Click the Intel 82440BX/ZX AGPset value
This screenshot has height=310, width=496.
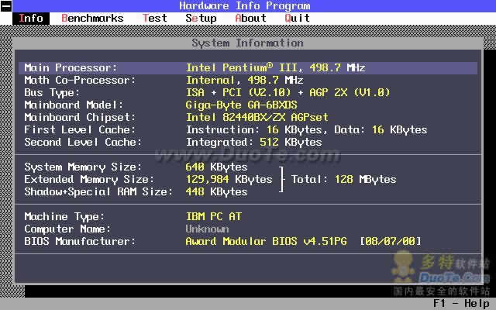coord(257,117)
